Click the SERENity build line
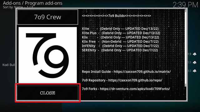 (120, 50)
